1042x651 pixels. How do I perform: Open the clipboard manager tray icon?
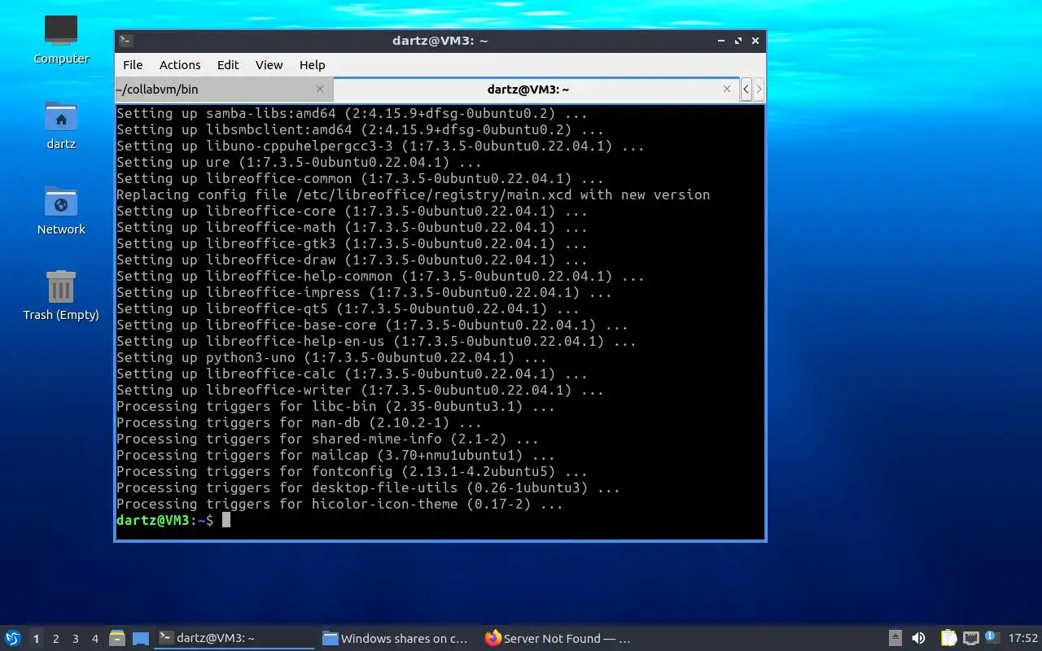coord(948,639)
